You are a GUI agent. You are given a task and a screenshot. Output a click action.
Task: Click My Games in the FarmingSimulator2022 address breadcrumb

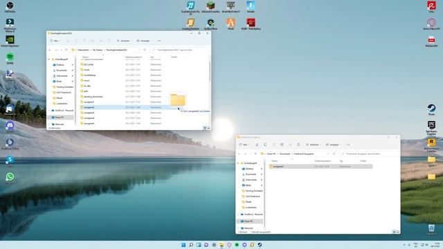pos(98,50)
